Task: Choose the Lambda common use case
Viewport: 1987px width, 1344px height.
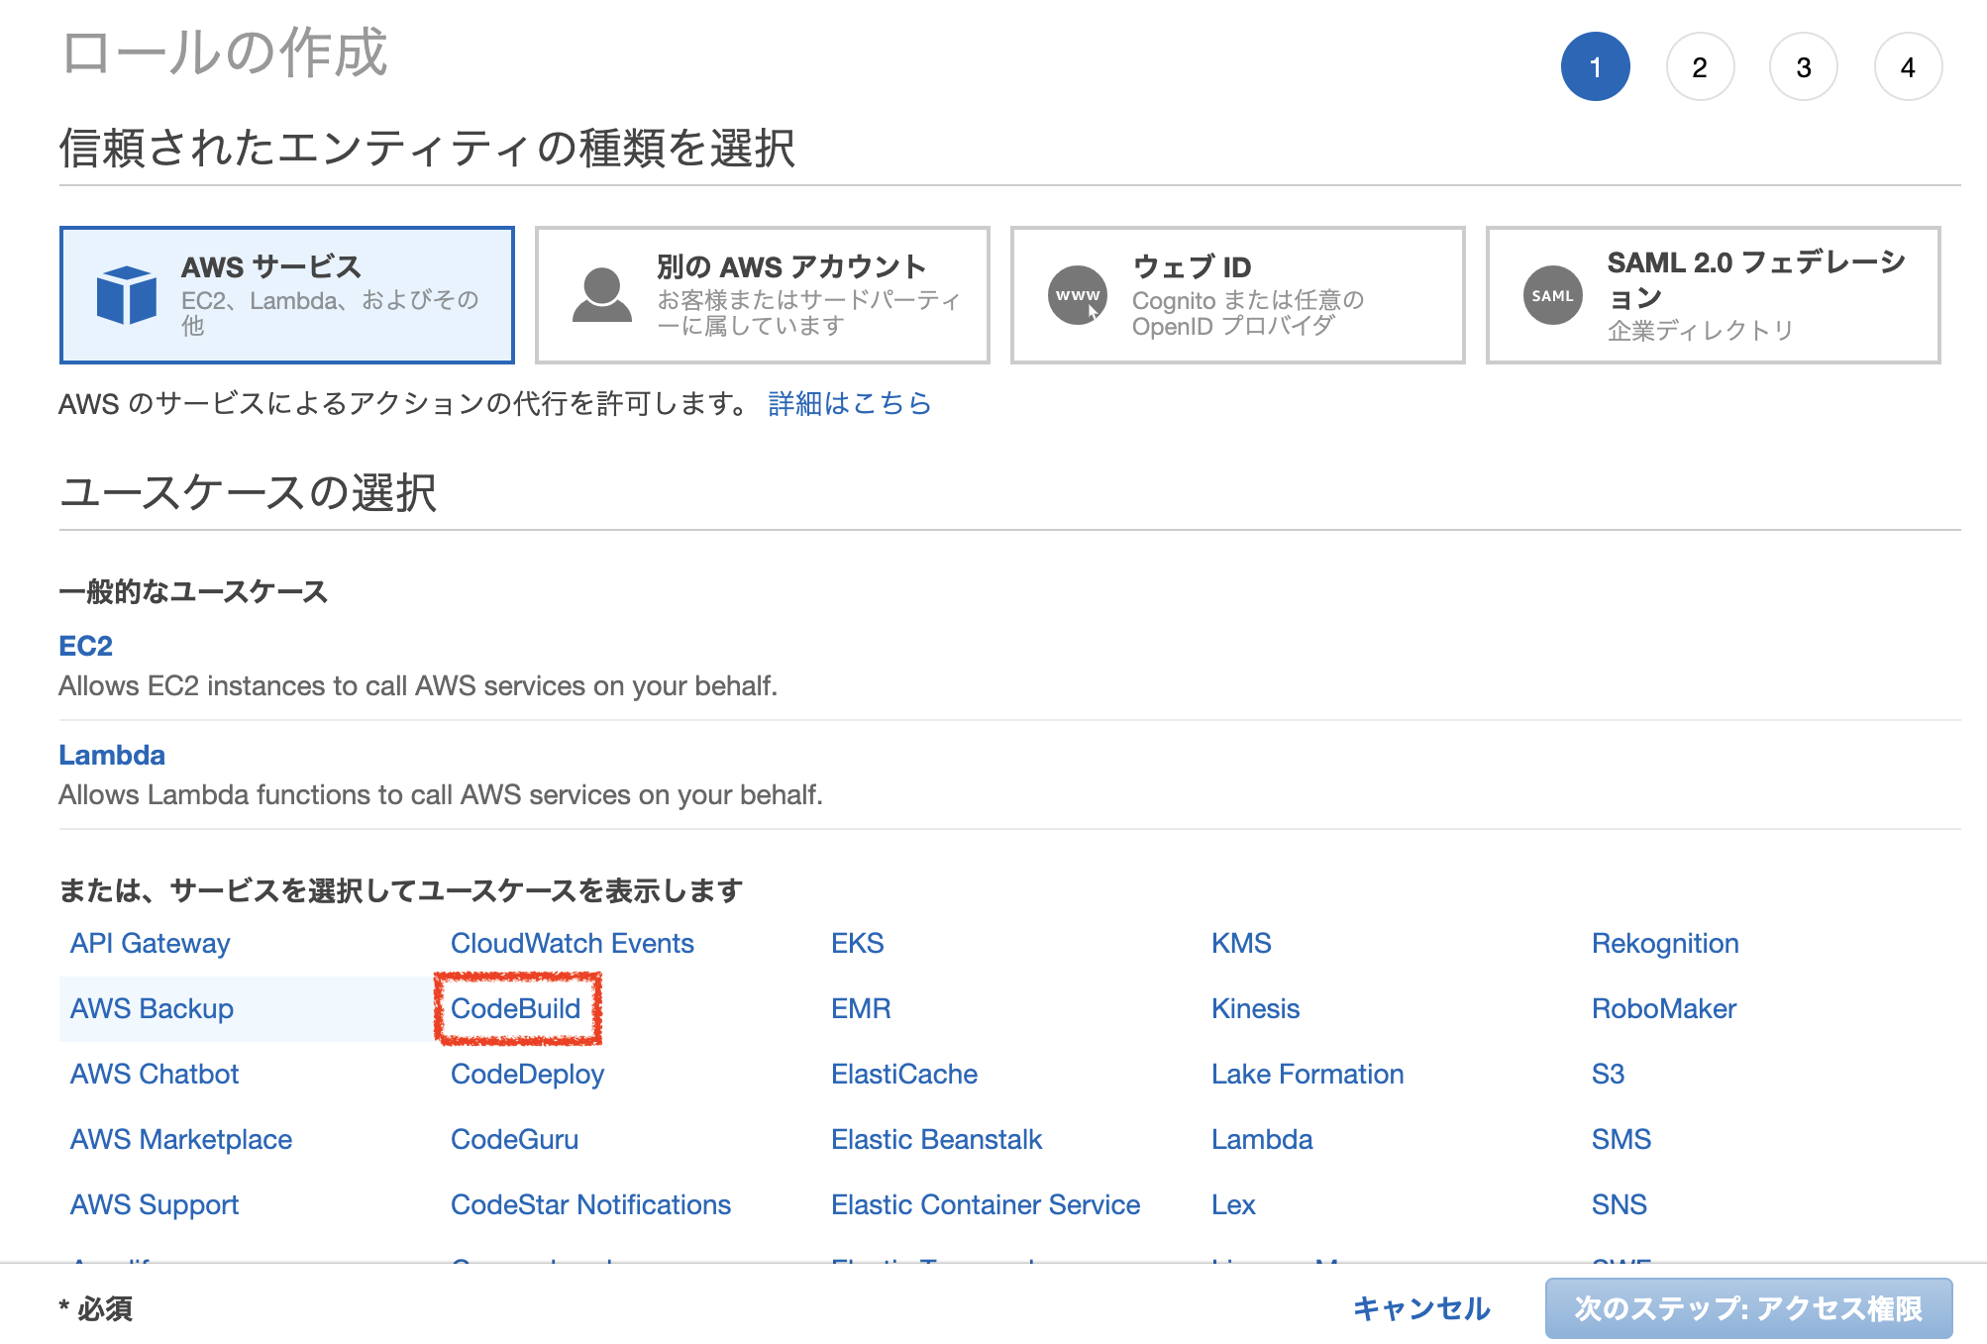Action: point(112,755)
